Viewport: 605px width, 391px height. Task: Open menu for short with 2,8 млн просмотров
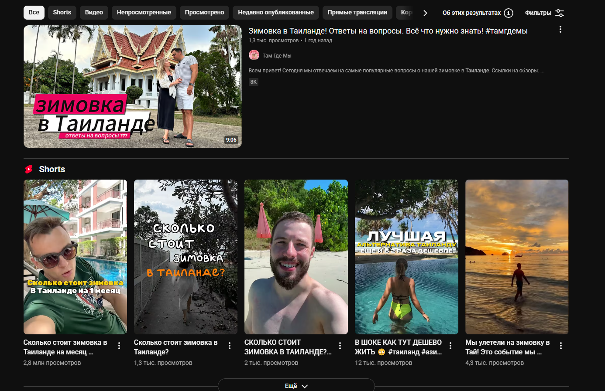pyautogui.click(x=119, y=346)
